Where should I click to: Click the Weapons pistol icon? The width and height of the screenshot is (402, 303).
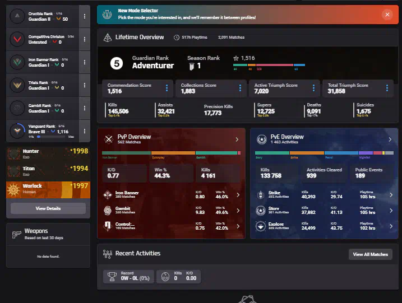tap(16, 234)
